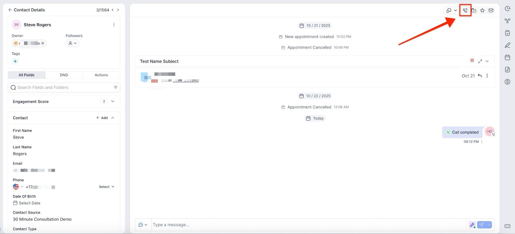Click the Type a message input field
Screen dimensions: 515x234
(308, 225)
